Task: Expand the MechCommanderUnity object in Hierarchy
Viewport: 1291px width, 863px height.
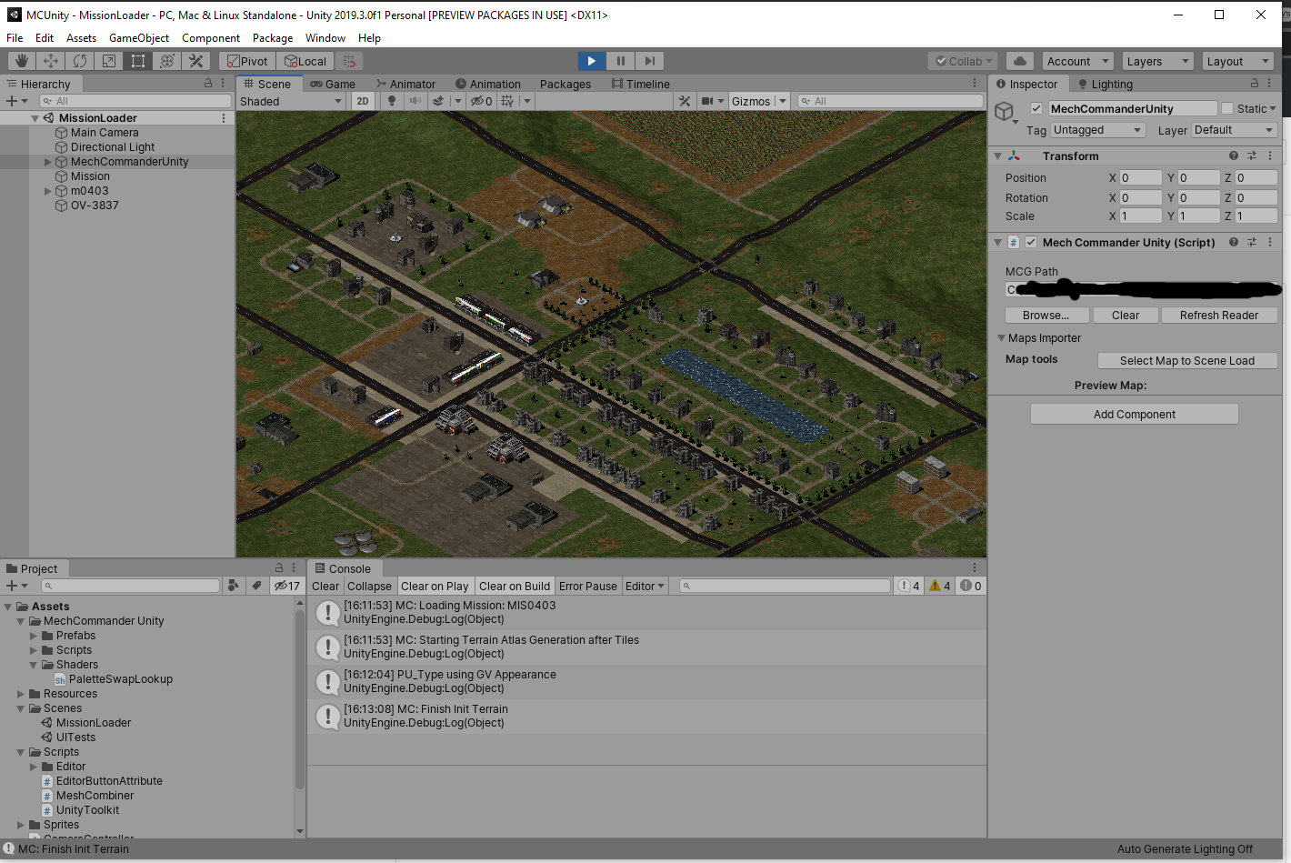Action: (x=48, y=162)
